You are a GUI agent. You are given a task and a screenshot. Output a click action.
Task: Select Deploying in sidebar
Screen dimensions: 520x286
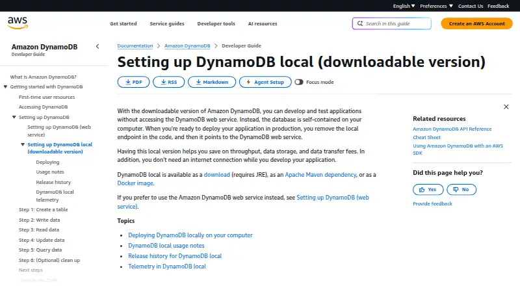coord(47,162)
